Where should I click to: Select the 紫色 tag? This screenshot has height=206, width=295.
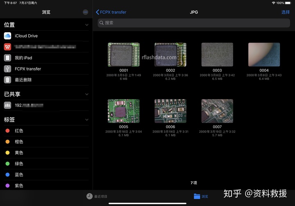(x=46, y=186)
